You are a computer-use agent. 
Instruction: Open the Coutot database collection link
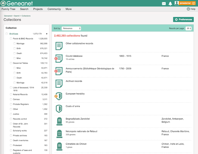74,56
